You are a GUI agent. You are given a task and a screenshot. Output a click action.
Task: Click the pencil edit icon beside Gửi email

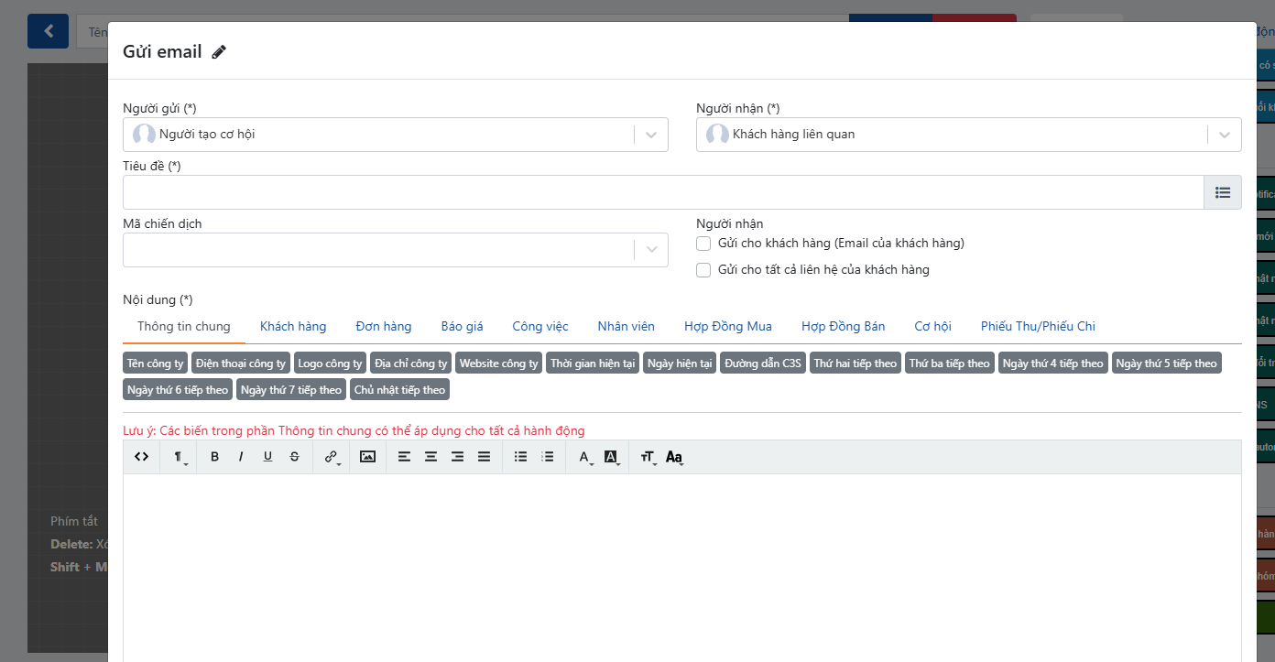pos(219,52)
